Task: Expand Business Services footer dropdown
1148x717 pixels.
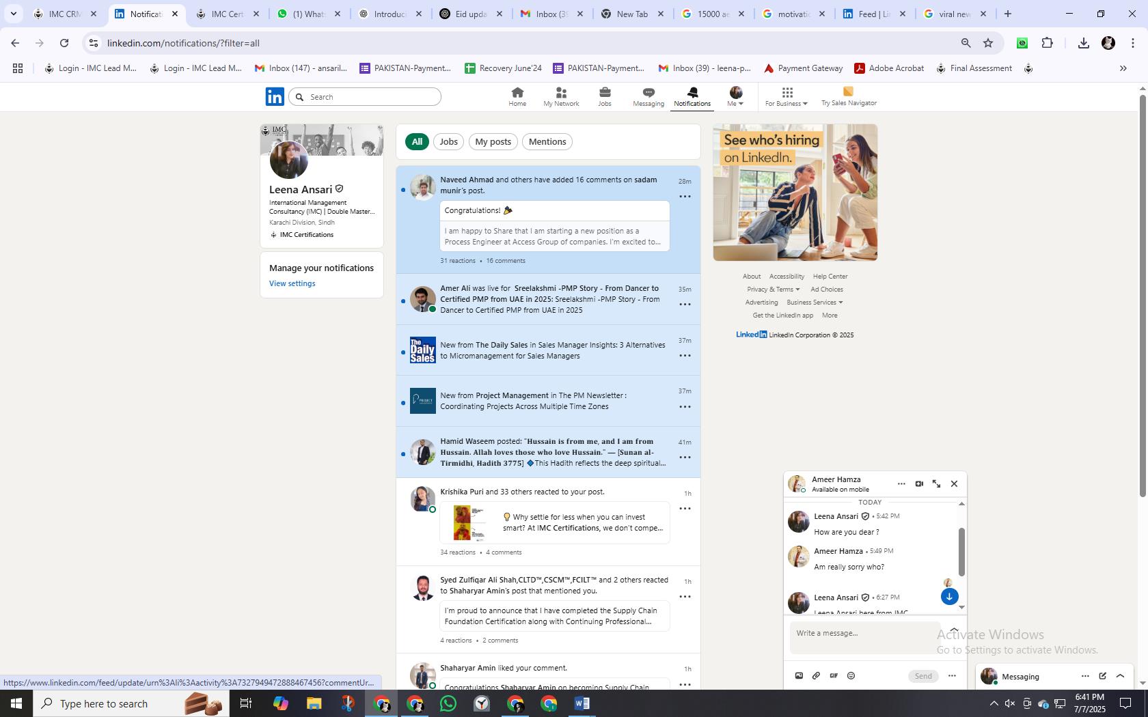Action: coord(815,303)
